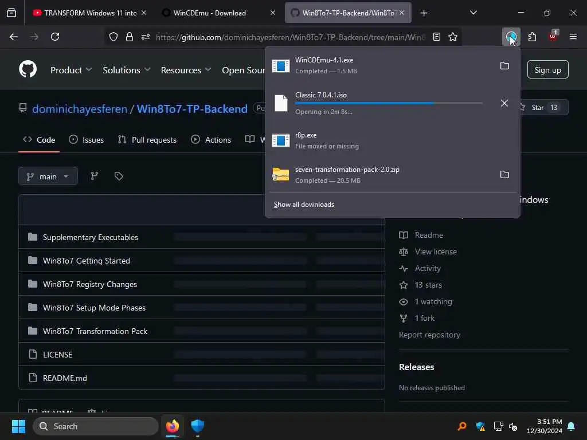Open the main branch selector

[x=48, y=176]
